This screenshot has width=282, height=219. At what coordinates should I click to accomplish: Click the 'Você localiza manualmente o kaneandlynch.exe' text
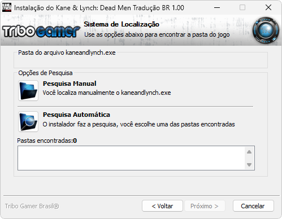107,93
